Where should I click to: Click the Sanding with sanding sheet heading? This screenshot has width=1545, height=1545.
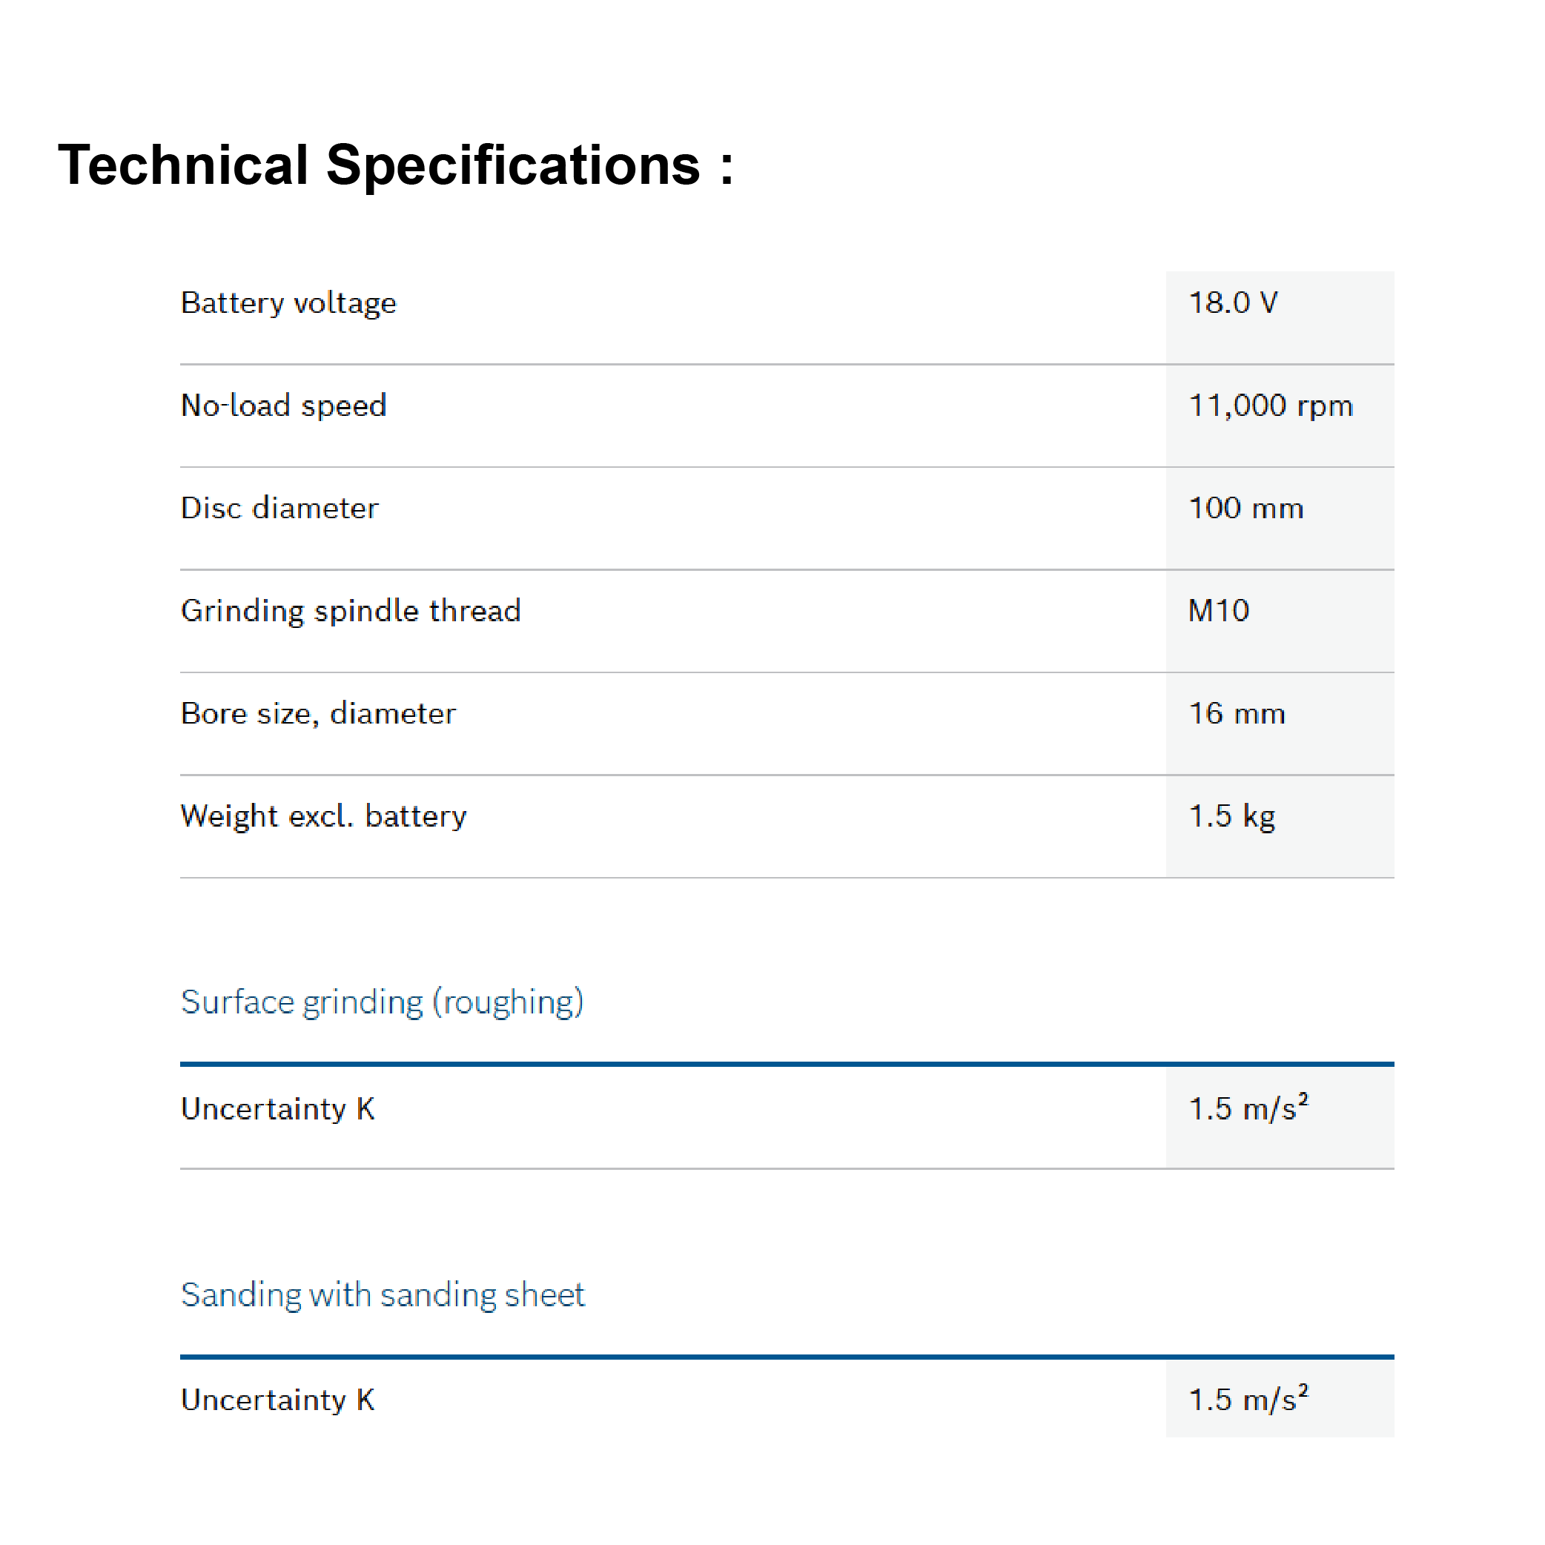pos(383,1294)
